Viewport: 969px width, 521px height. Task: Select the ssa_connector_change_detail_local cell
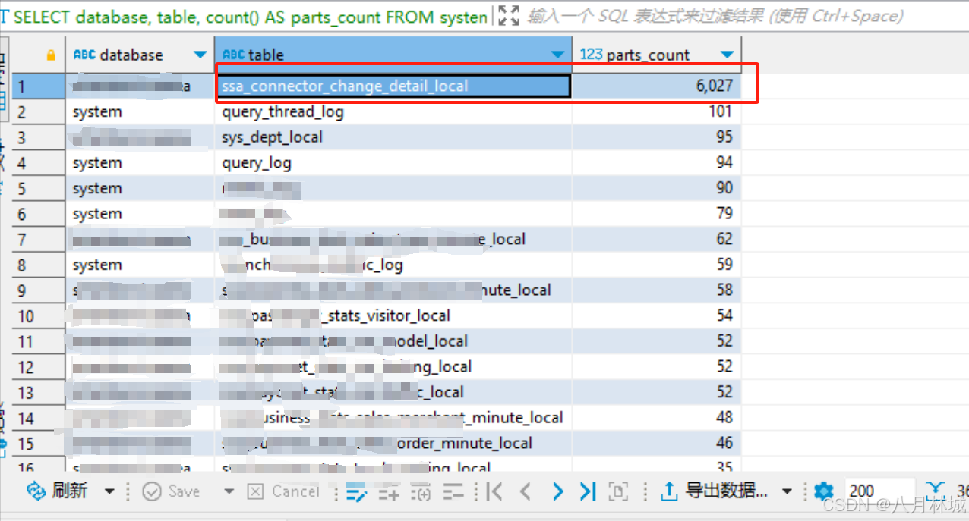click(x=393, y=86)
